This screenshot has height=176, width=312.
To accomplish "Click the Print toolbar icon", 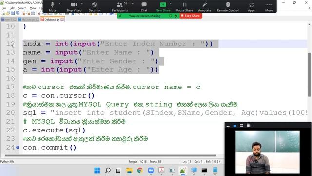I will coord(33,13).
